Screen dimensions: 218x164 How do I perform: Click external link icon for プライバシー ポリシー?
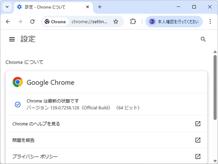click(198, 156)
